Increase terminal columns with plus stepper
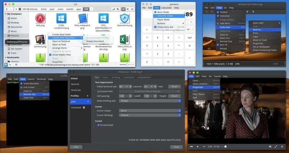Viewport: 289px width, 153px height. 130,86
